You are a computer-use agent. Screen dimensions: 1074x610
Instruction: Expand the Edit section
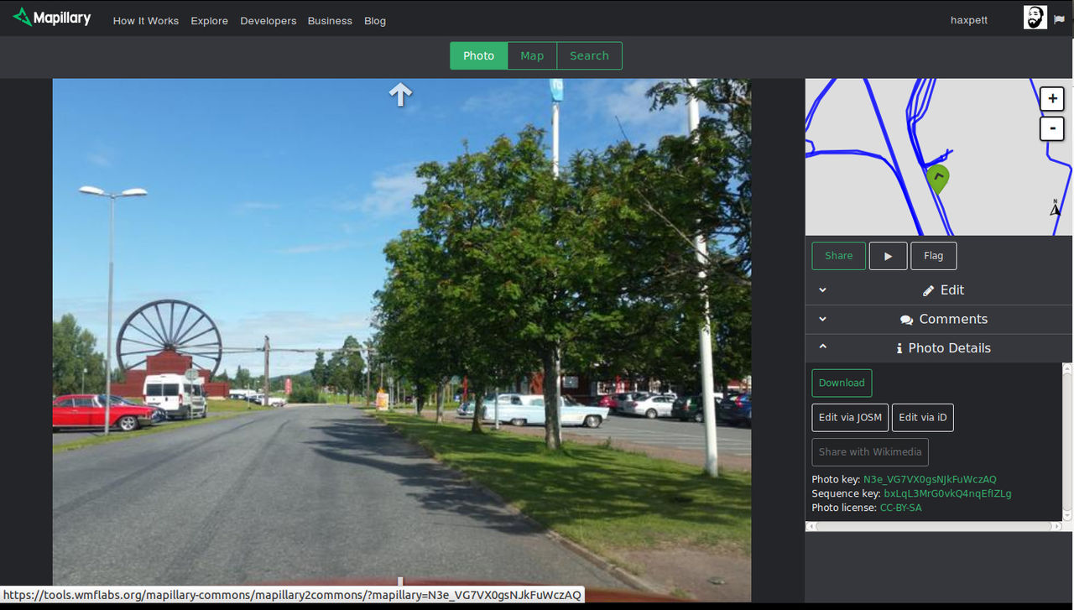coord(822,289)
